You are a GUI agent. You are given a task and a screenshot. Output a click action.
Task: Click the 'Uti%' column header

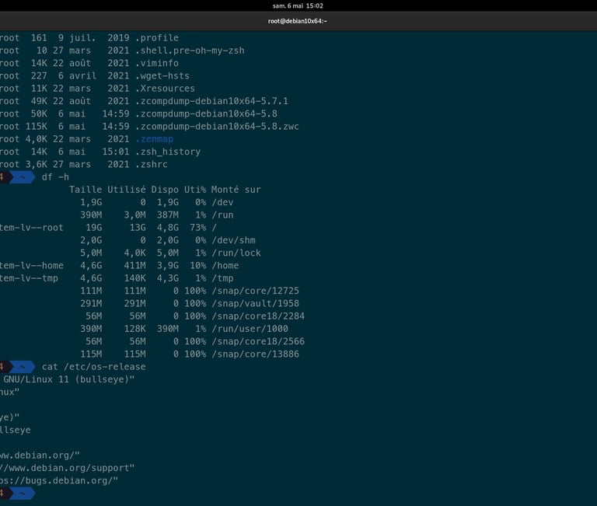click(x=195, y=190)
